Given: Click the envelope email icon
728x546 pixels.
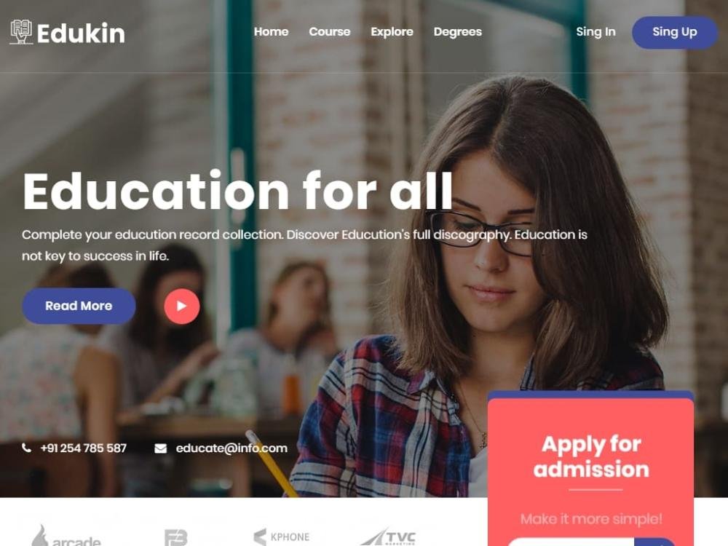Looking at the screenshot, I should 161,448.
